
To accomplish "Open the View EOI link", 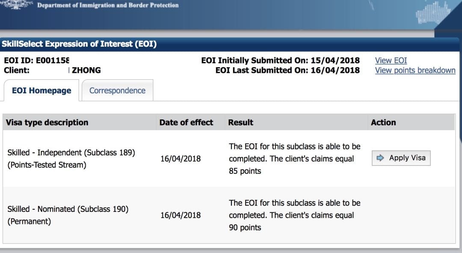I will pyautogui.click(x=391, y=60).
